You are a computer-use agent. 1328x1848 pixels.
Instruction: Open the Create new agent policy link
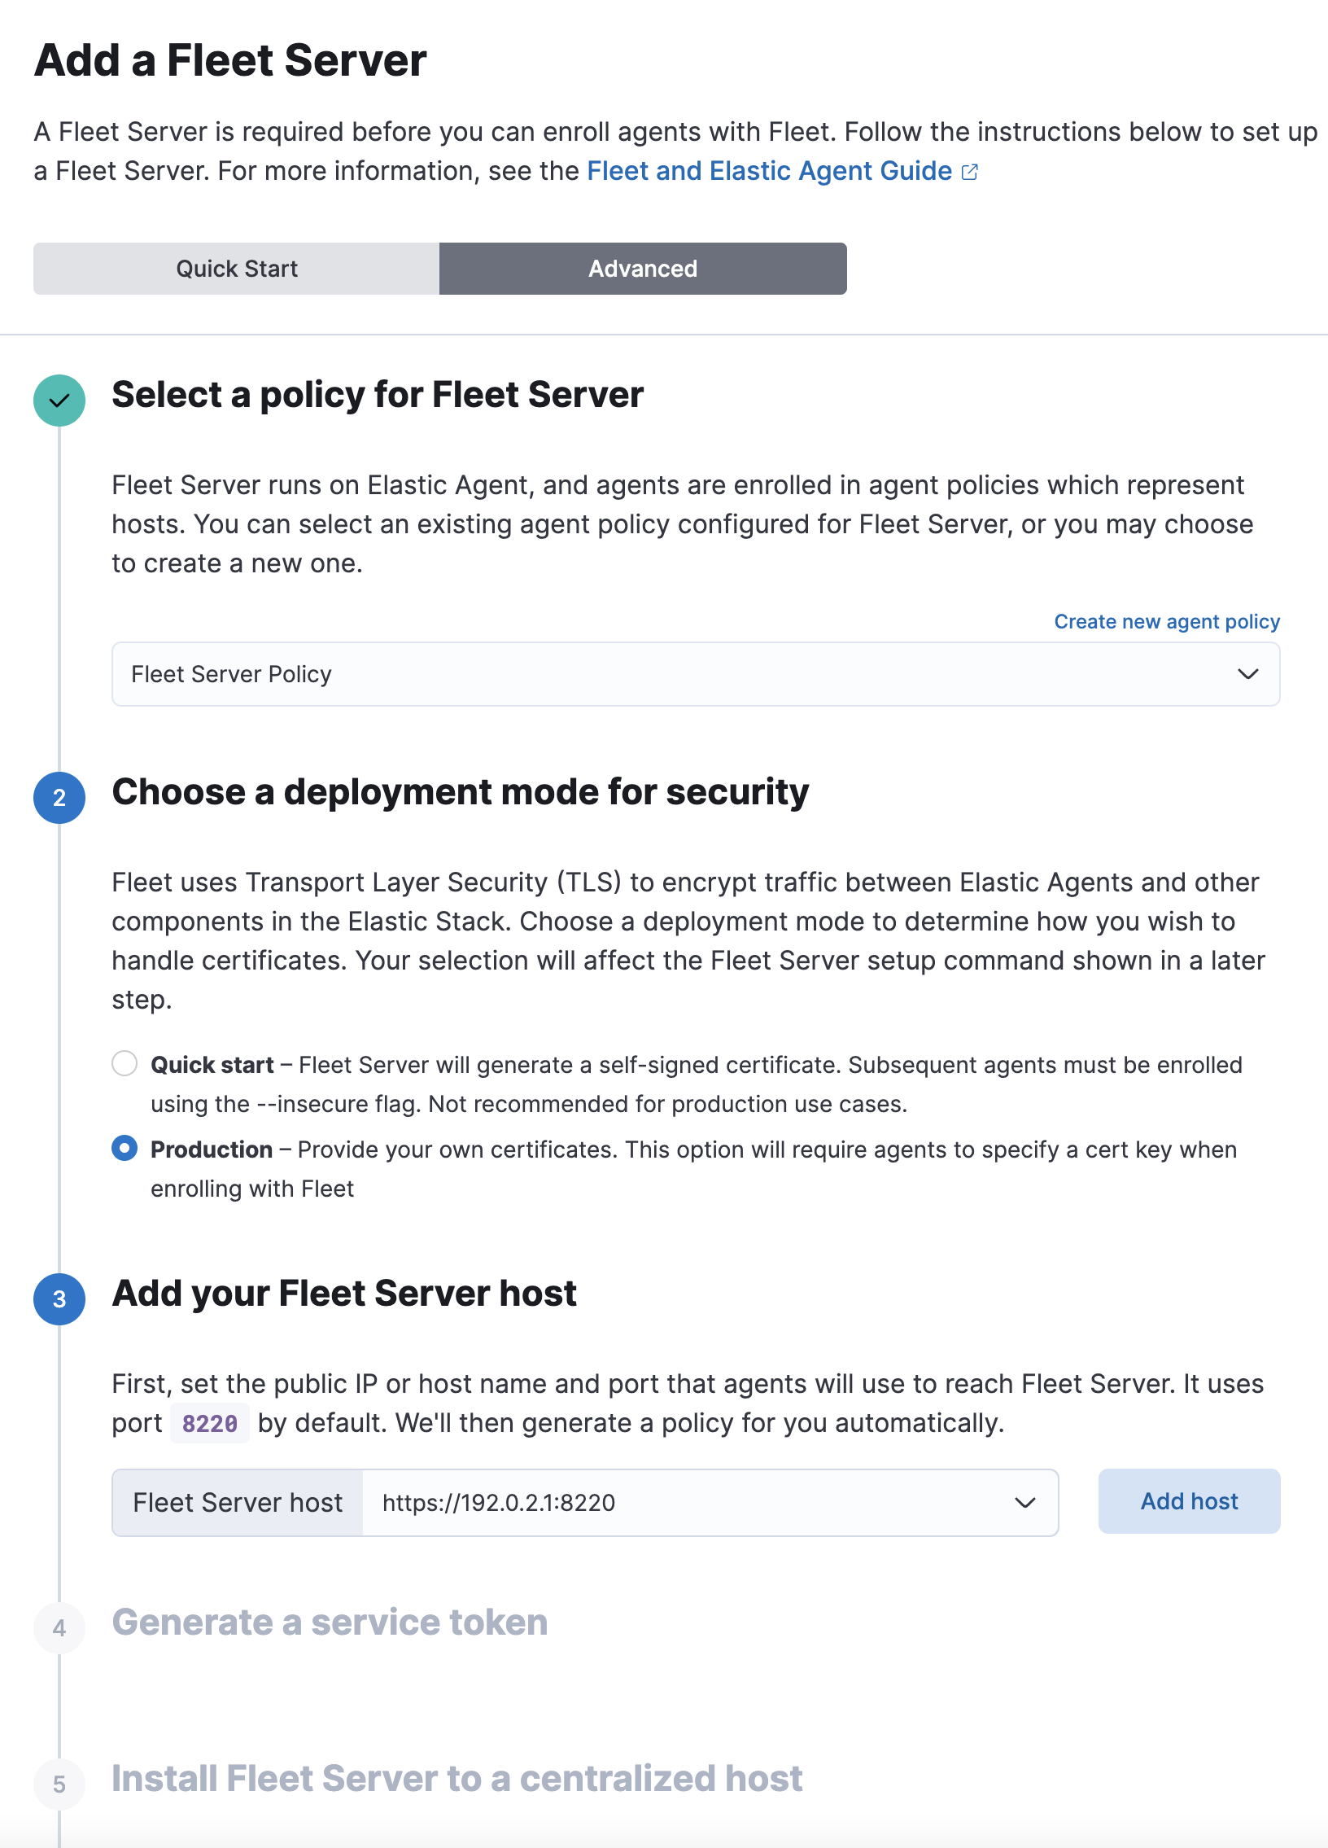point(1167,621)
